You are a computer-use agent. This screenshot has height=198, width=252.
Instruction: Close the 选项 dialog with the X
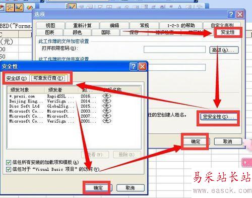pos(240,15)
